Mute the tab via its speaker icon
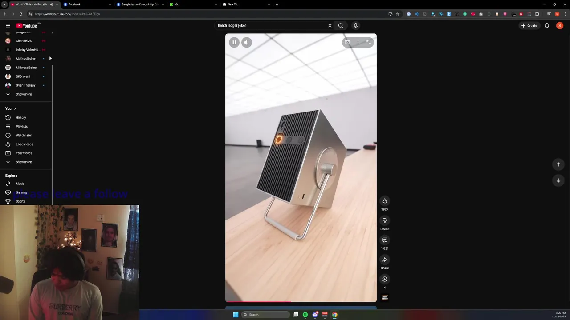The height and width of the screenshot is (320, 570). click(x=51, y=4)
